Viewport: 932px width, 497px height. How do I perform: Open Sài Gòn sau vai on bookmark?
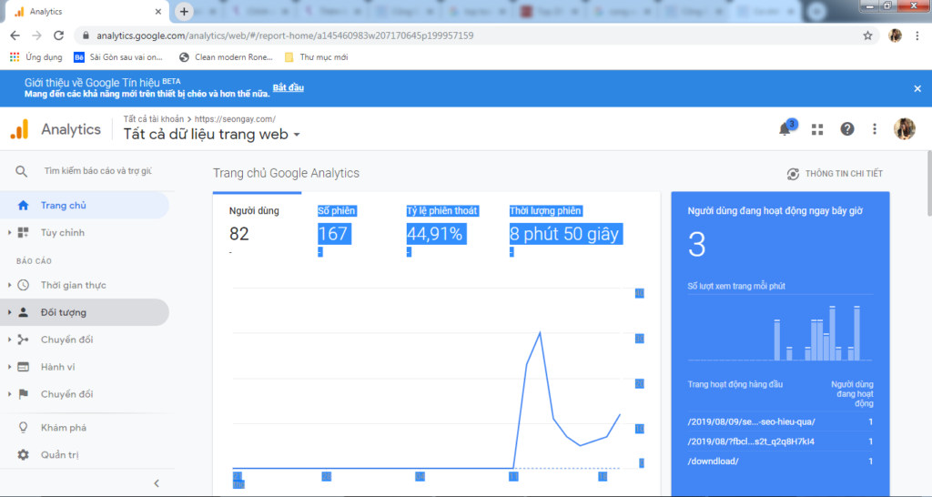point(118,57)
